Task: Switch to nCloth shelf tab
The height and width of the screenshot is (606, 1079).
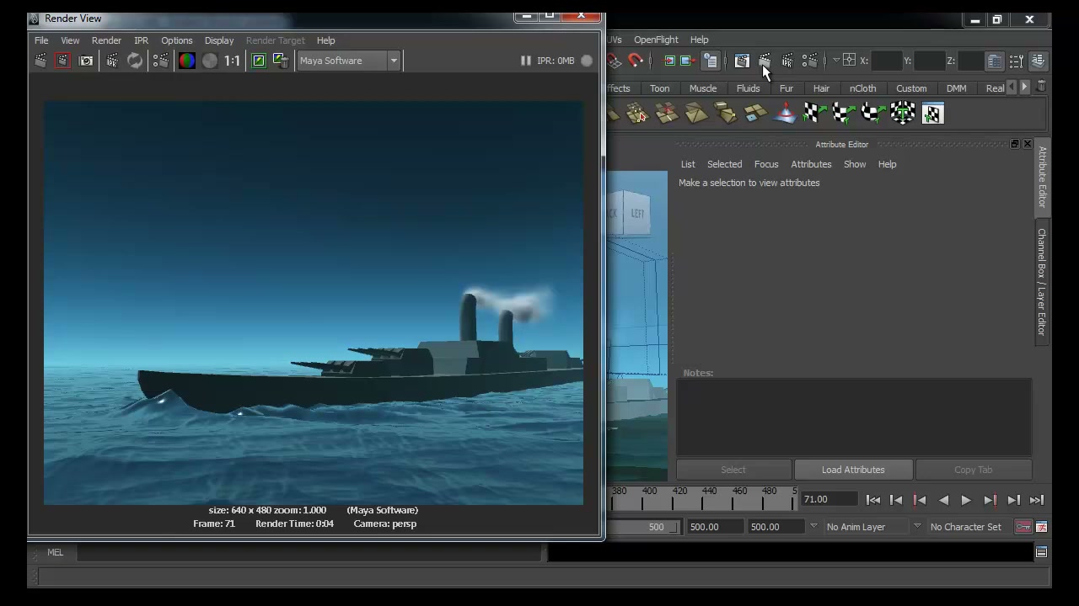Action: (x=862, y=88)
